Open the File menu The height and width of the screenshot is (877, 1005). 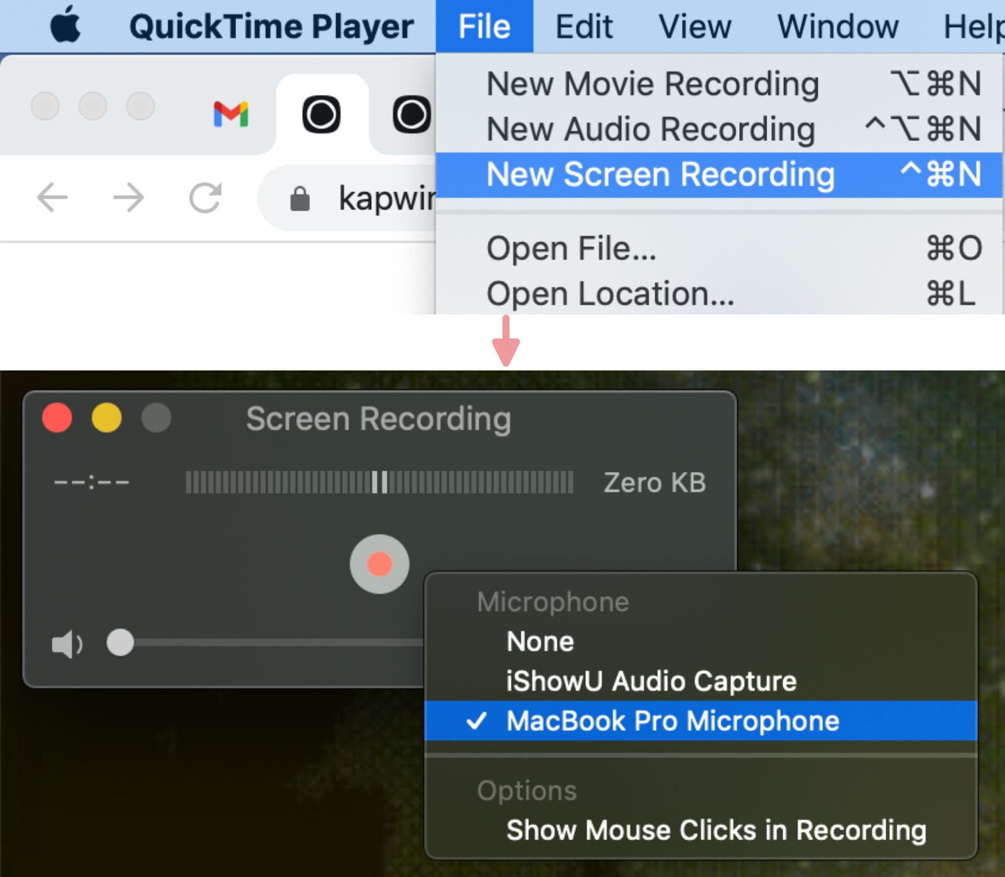point(484,26)
